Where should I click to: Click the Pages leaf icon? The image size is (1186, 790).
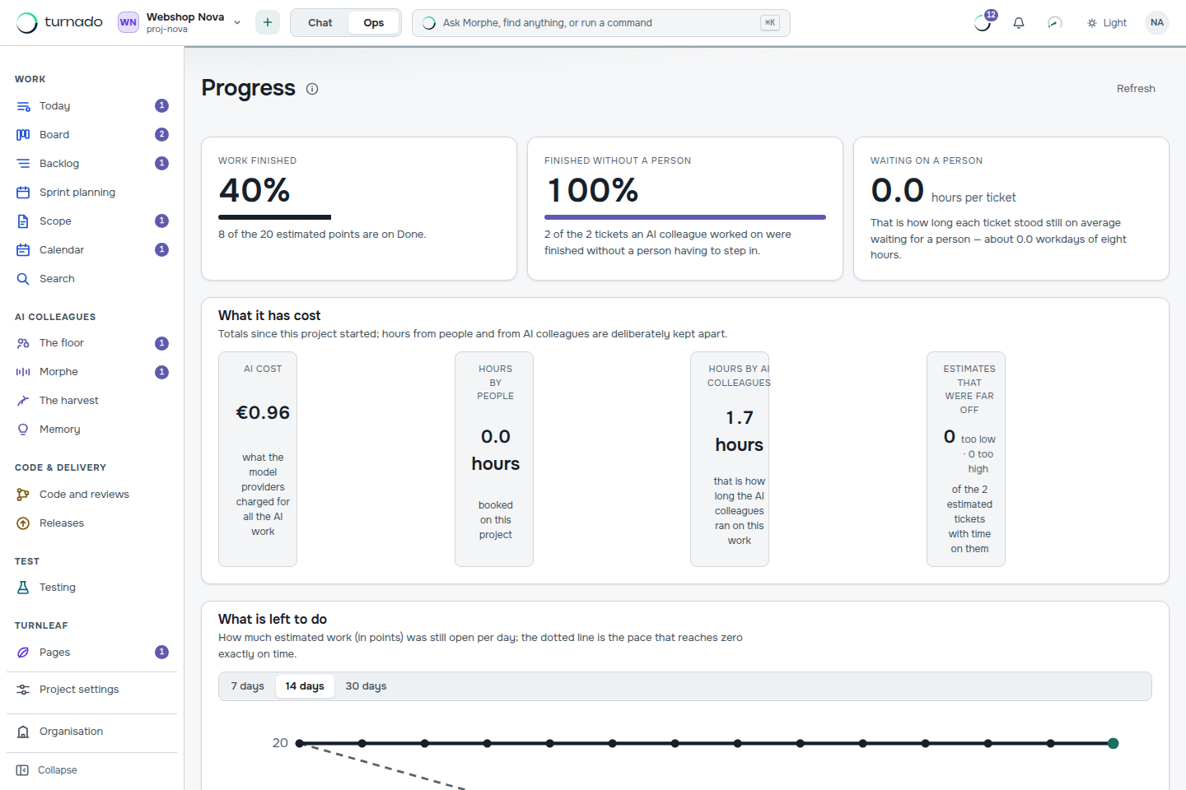tap(23, 653)
